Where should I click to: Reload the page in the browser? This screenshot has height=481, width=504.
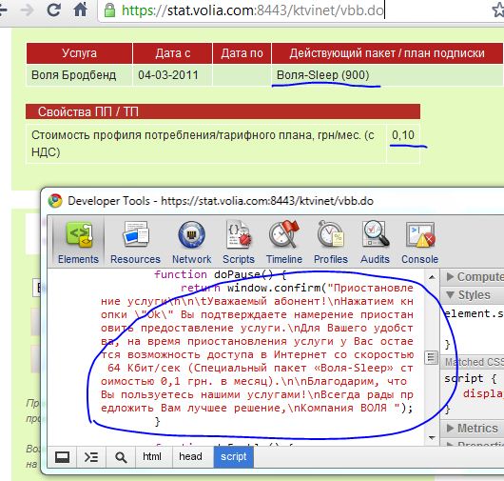pyautogui.click(x=53, y=10)
